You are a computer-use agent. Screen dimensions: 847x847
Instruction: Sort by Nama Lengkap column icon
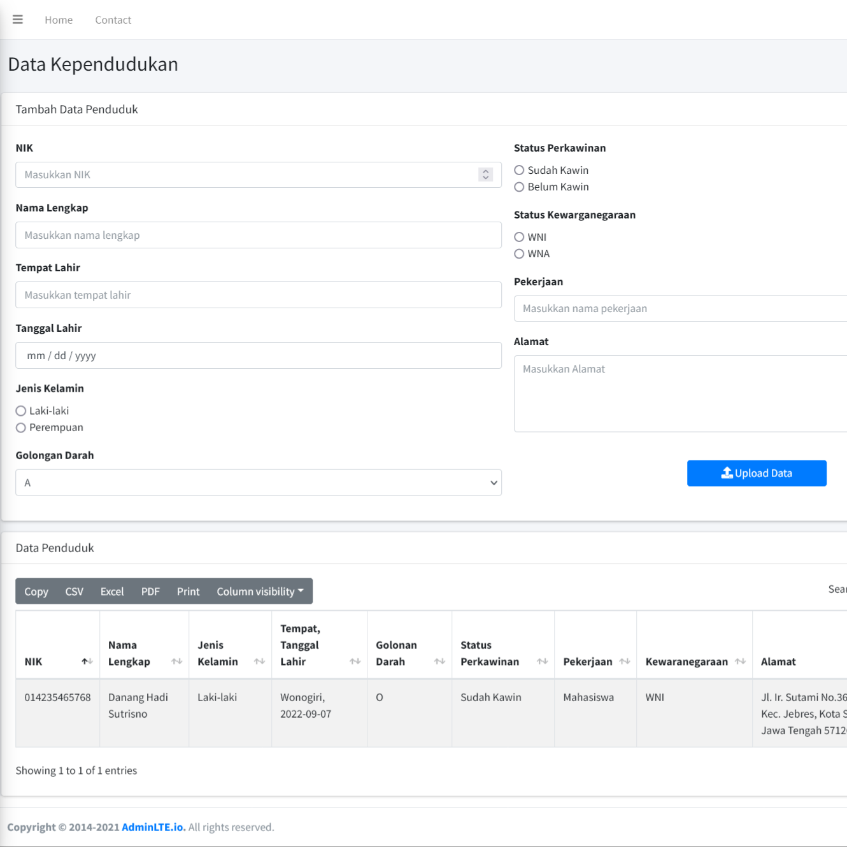tap(176, 662)
